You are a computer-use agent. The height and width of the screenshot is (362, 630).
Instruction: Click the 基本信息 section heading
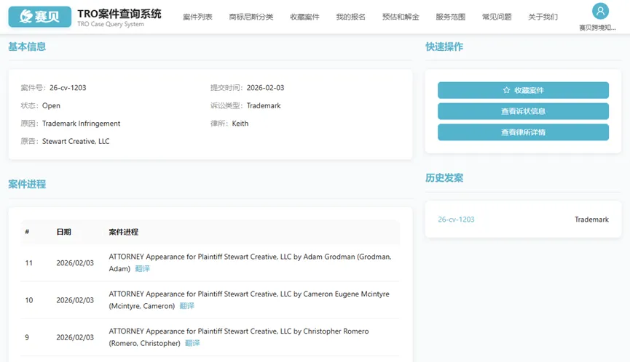(x=27, y=47)
